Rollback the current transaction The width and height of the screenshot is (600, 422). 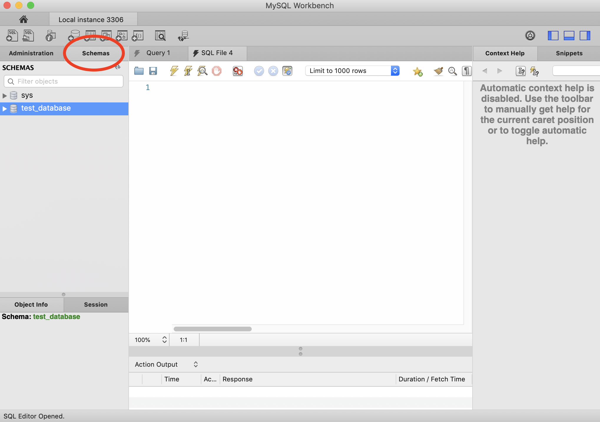click(x=273, y=71)
